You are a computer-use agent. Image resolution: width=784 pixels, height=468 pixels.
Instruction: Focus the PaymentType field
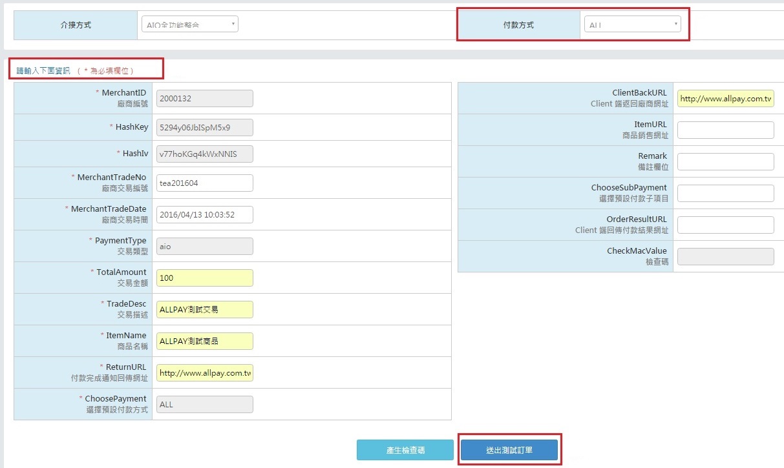click(x=204, y=247)
